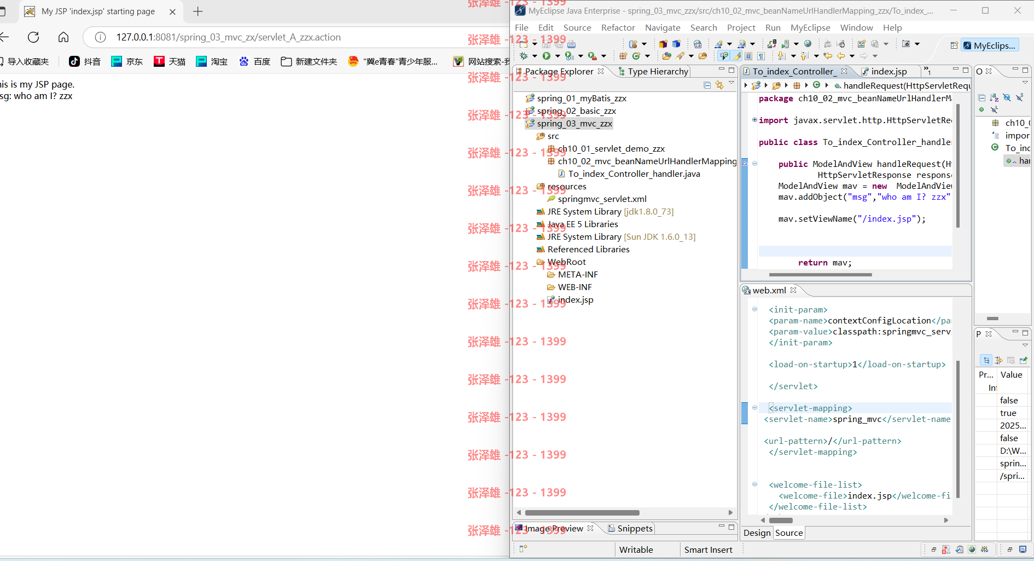Toggle Show Whitespace Characters pilcrow icon
This screenshot has height=561, width=1034.
tap(761, 56)
